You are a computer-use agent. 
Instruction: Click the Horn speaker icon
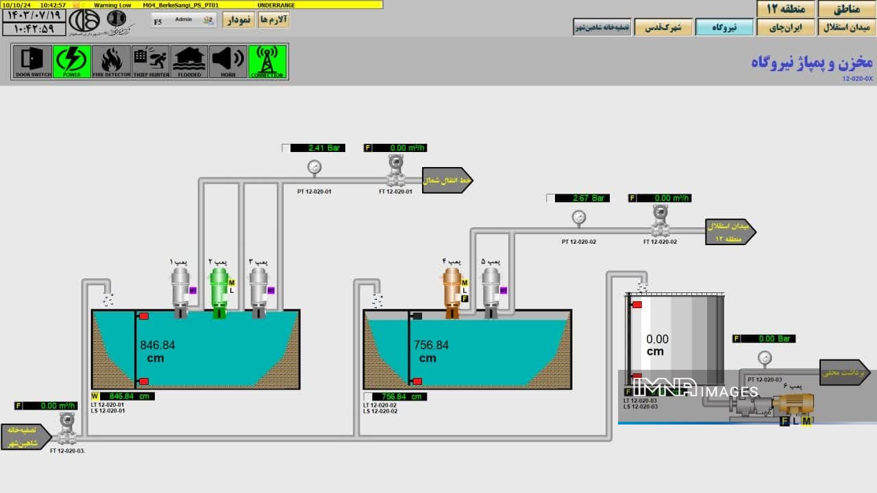(228, 62)
